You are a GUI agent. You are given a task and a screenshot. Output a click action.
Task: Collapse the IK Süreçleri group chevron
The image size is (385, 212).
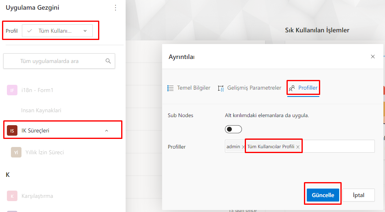click(107, 130)
